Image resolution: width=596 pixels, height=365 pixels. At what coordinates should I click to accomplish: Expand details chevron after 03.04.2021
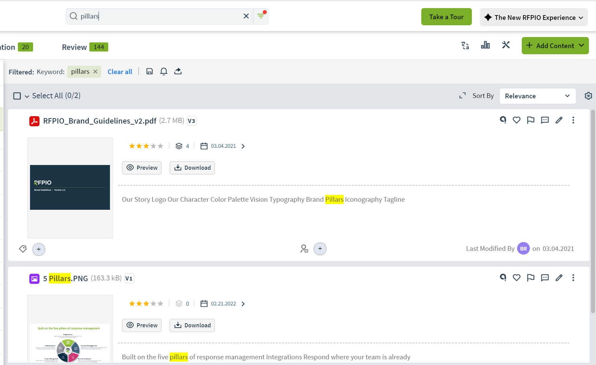(x=243, y=146)
